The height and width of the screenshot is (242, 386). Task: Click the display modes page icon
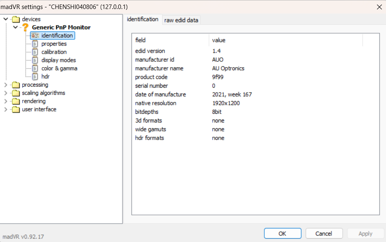pos(35,60)
